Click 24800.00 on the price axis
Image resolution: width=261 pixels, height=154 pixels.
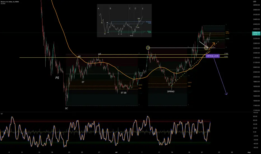257,20
